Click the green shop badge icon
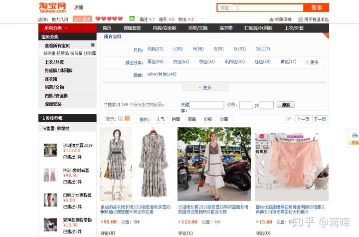The image size is (359, 237). tap(132, 18)
